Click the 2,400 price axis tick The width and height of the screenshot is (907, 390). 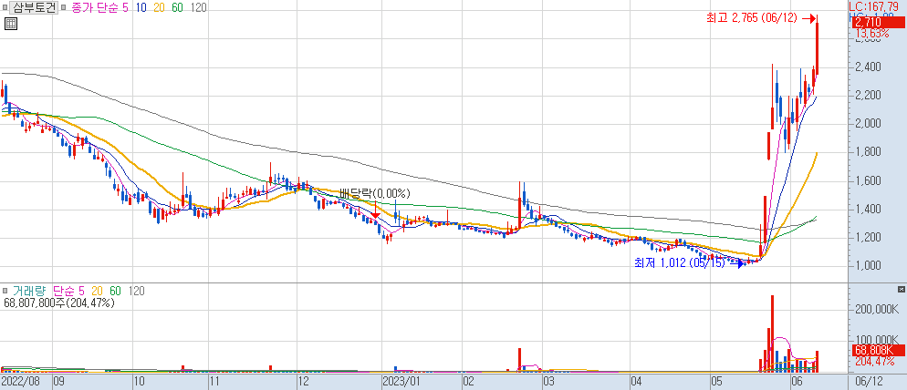(x=869, y=67)
